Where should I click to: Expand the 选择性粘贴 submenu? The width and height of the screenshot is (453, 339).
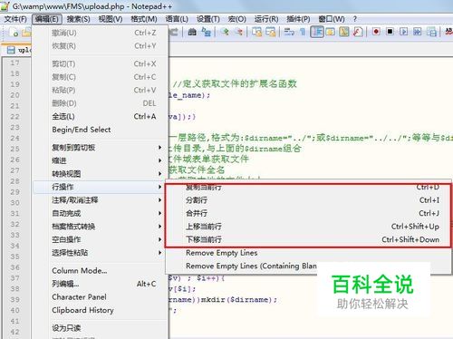(x=101, y=253)
